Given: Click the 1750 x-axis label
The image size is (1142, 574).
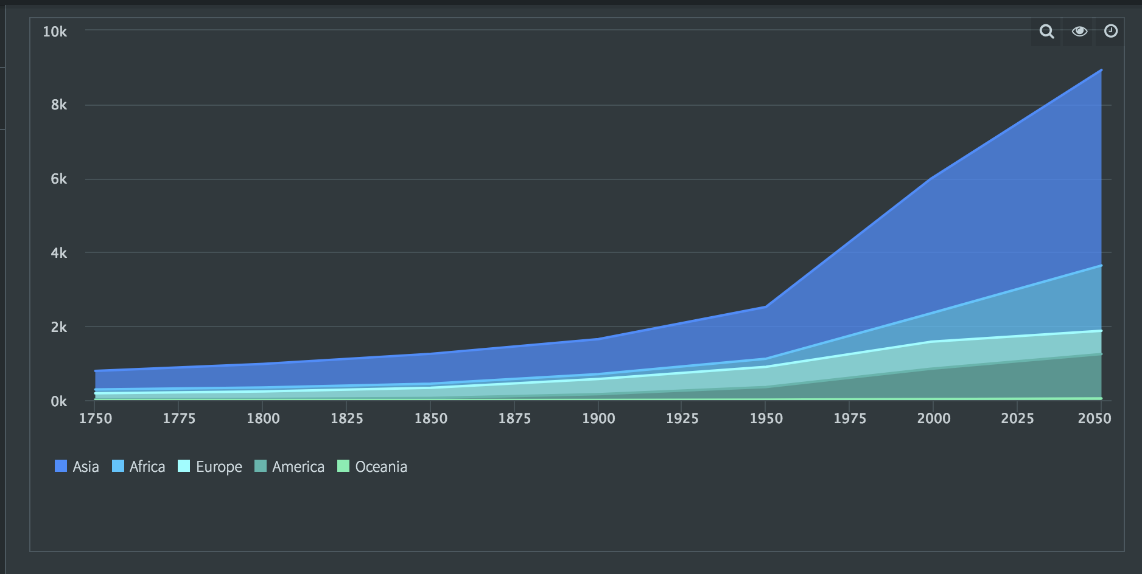Looking at the screenshot, I should [96, 418].
